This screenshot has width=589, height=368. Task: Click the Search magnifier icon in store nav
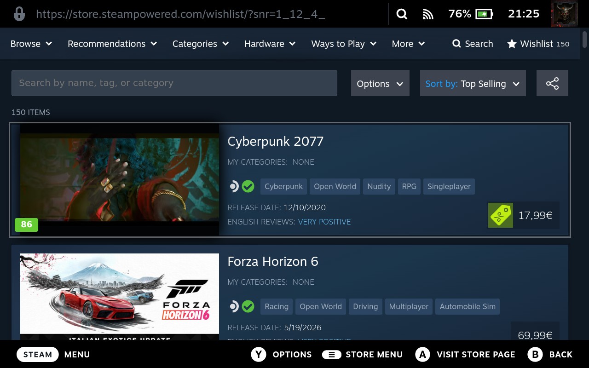click(456, 44)
